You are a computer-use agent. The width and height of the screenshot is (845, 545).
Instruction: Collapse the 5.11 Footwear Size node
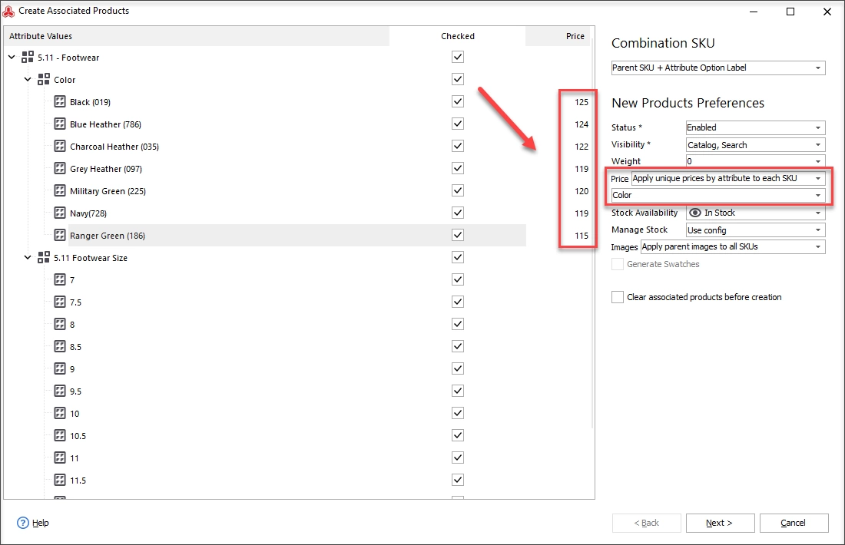click(x=28, y=257)
